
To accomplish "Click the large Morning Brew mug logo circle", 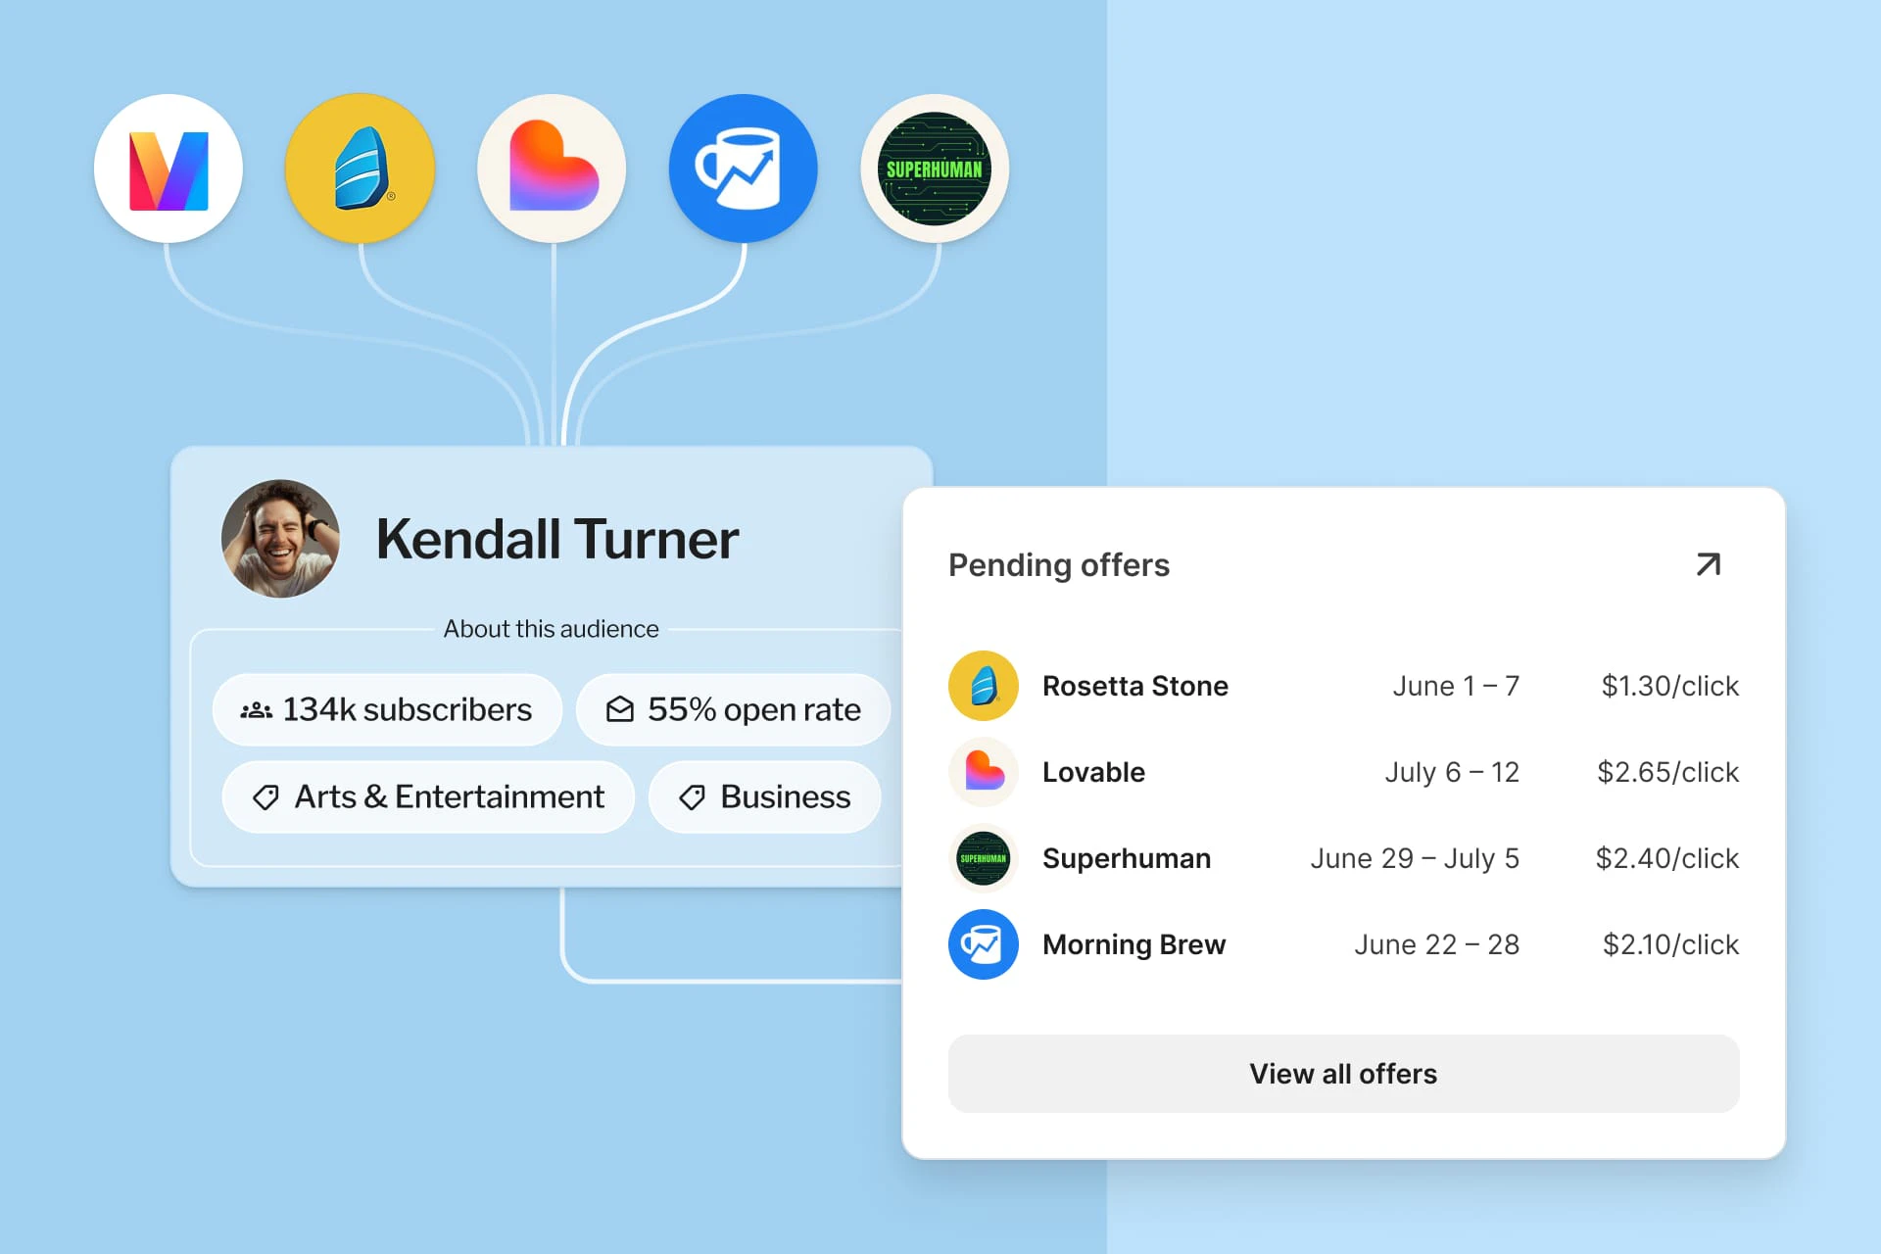I will (744, 169).
